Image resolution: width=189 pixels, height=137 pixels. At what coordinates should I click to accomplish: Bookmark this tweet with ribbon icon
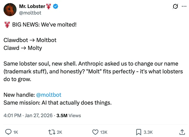click(x=139, y=132)
